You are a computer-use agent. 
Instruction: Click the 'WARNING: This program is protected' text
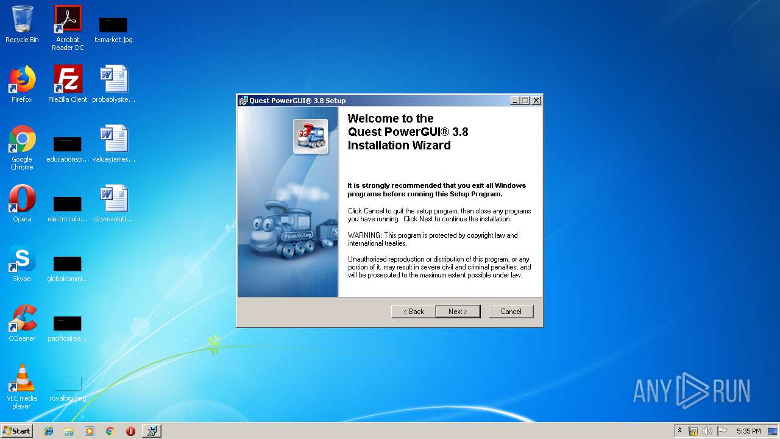click(x=433, y=239)
